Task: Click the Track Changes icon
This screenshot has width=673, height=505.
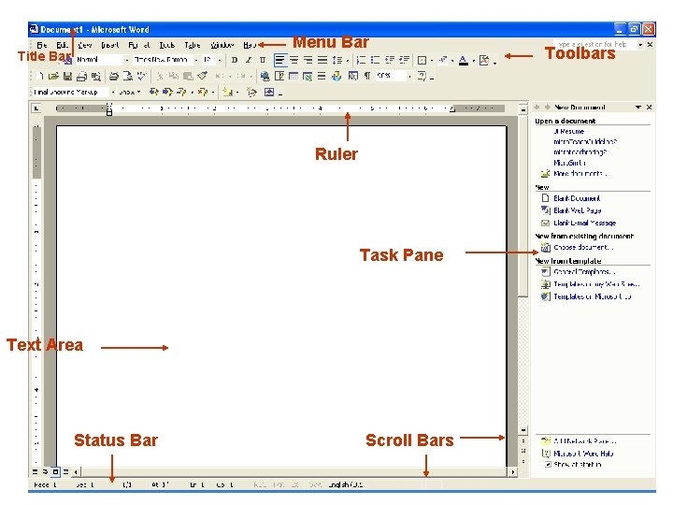Action: [252, 92]
